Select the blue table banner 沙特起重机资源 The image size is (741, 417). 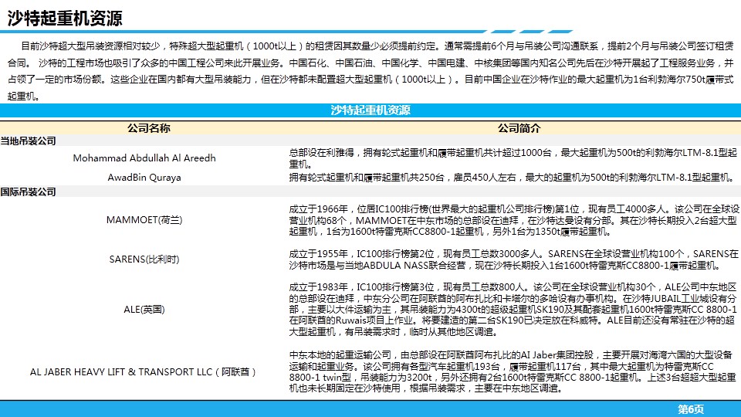pos(370,110)
